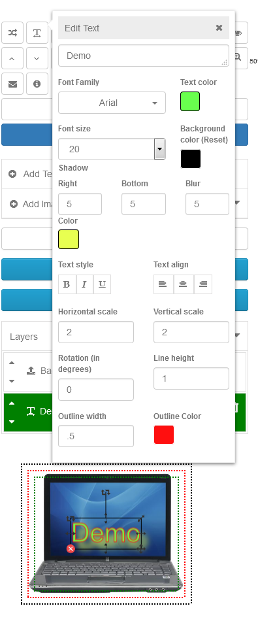258x621 pixels.
Task: Select center text align option
Action: pyautogui.click(x=183, y=284)
